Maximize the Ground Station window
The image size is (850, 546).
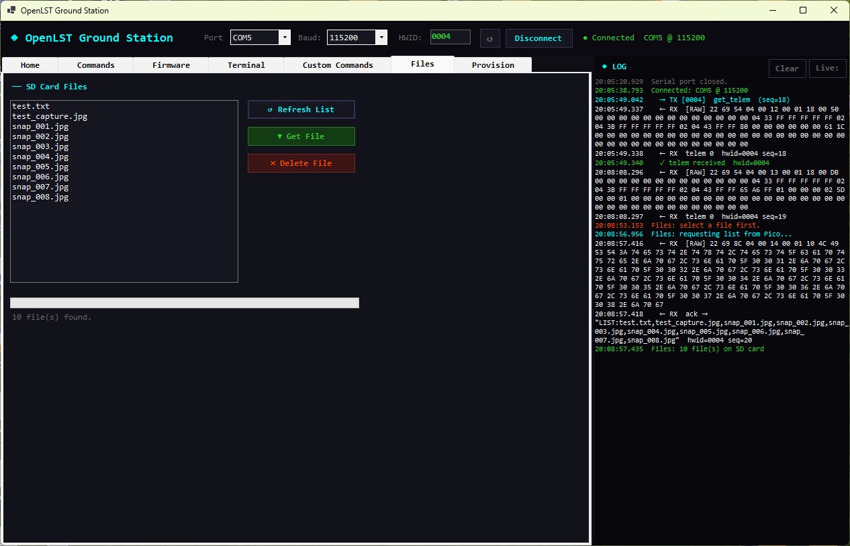pyautogui.click(x=803, y=11)
